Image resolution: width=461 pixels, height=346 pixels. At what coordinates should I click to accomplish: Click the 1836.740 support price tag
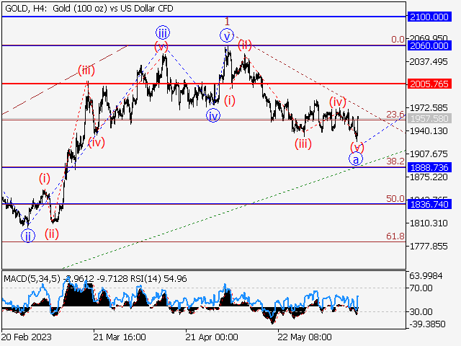[429, 205]
